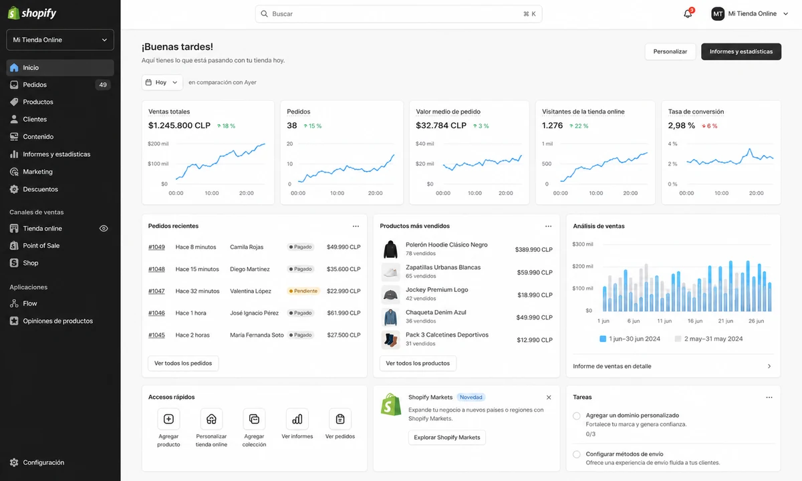
Task: Open Clientes in the sidebar
Action: [60, 120]
